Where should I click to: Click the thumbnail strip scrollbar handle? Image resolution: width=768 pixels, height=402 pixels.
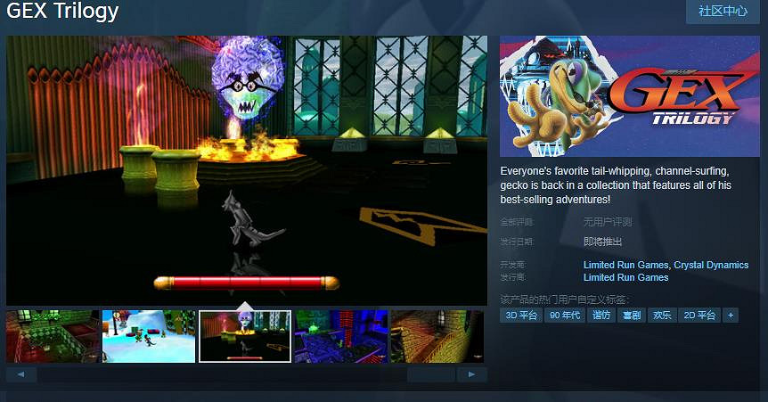coord(223,374)
